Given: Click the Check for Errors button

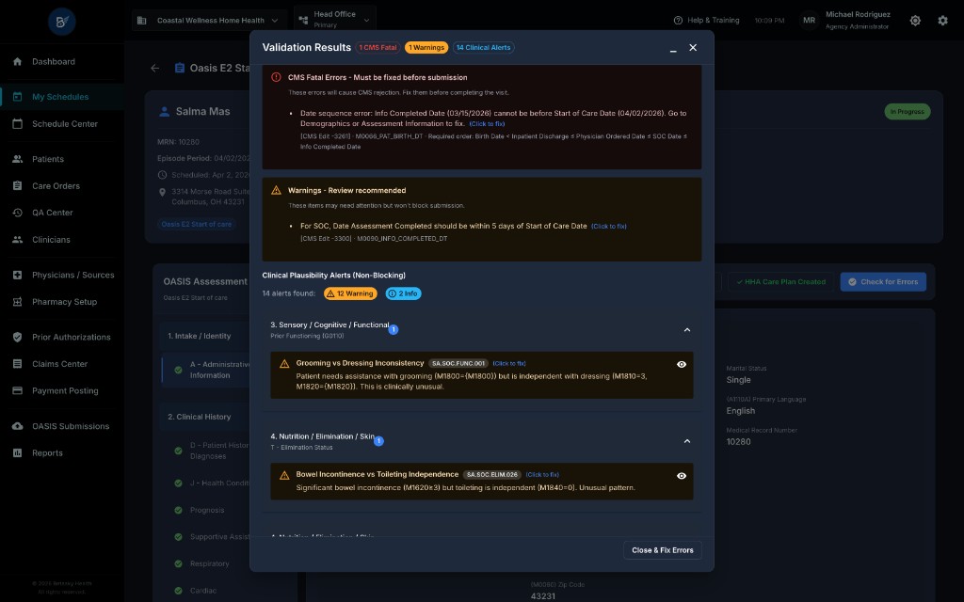Looking at the screenshot, I should [x=883, y=282].
